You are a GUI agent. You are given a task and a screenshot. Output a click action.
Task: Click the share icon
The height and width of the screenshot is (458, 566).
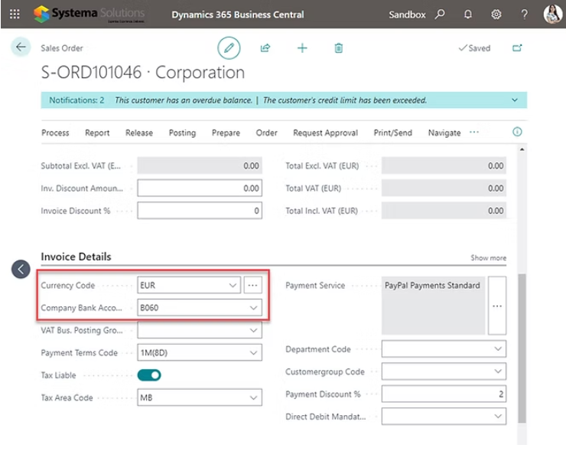[265, 48]
